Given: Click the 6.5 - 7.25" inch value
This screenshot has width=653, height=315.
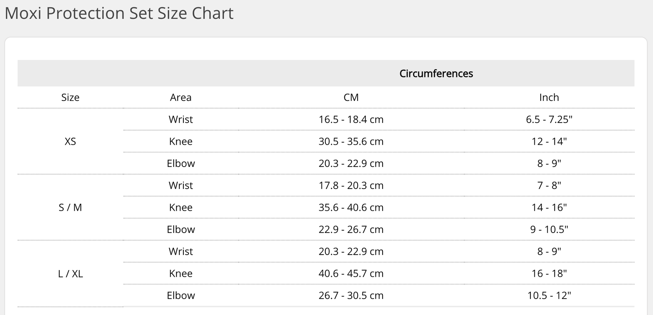Looking at the screenshot, I should [x=549, y=119].
